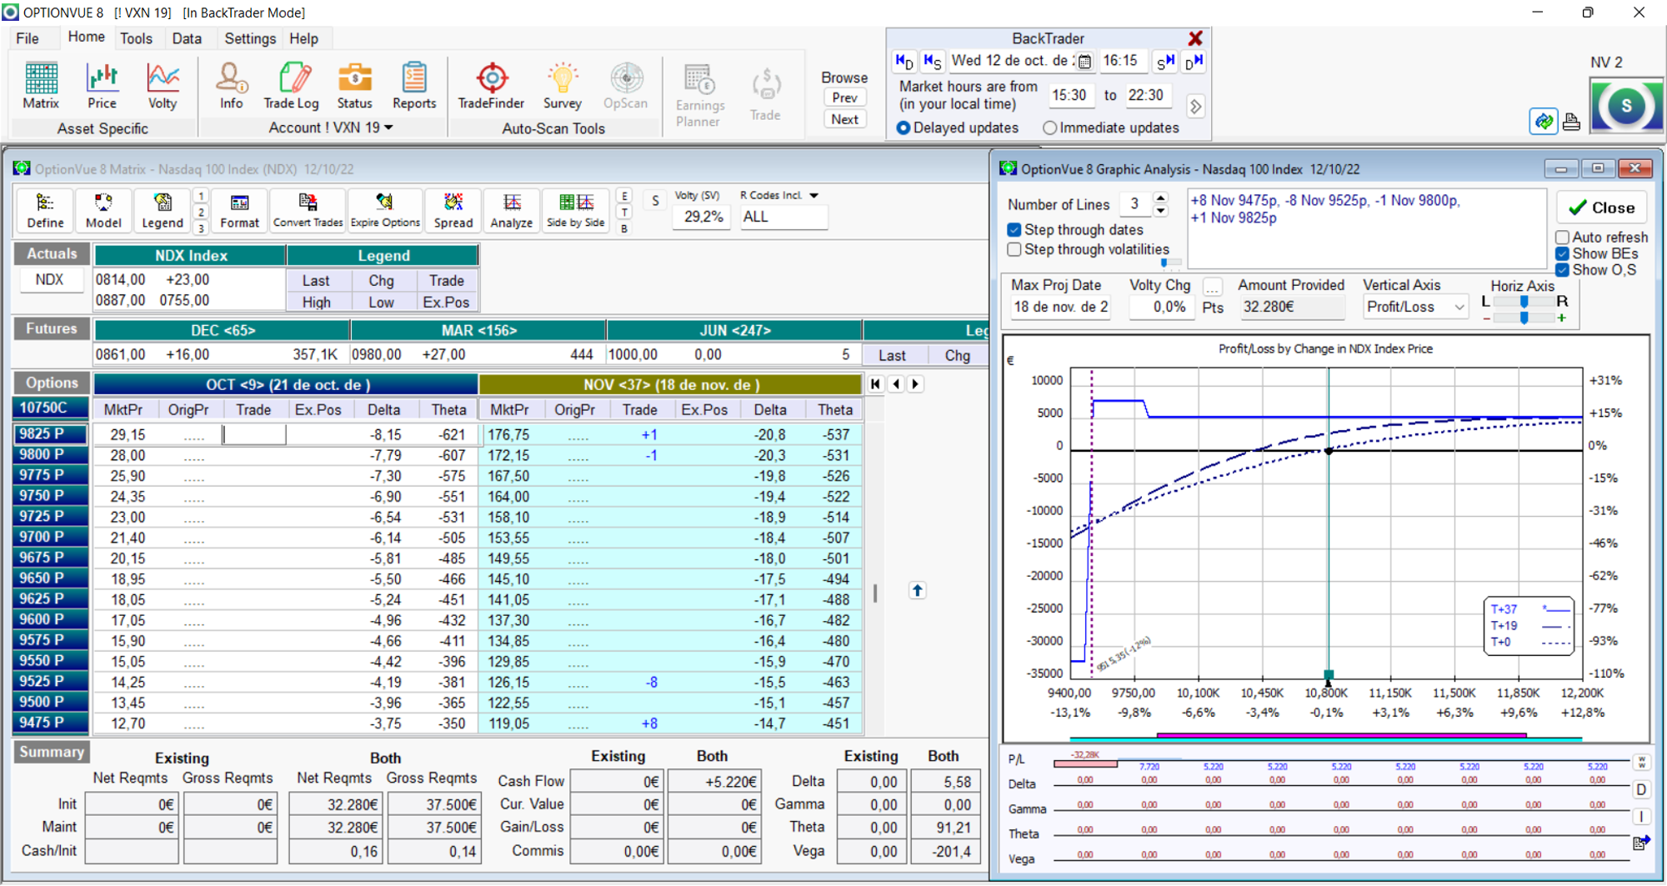
Task: Launch TradeFinder scan tool
Action: tap(491, 86)
